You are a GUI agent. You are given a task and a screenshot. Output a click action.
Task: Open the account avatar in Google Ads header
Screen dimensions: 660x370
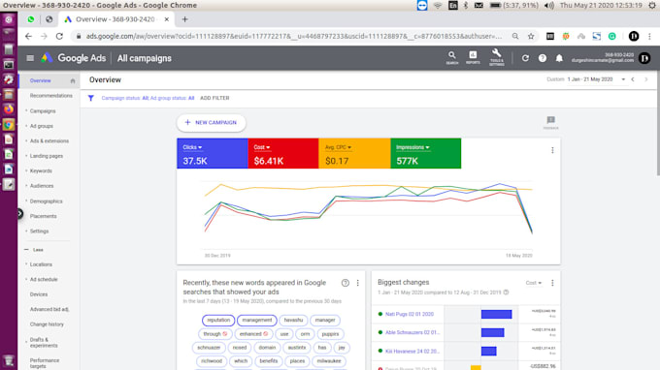point(644,58)
